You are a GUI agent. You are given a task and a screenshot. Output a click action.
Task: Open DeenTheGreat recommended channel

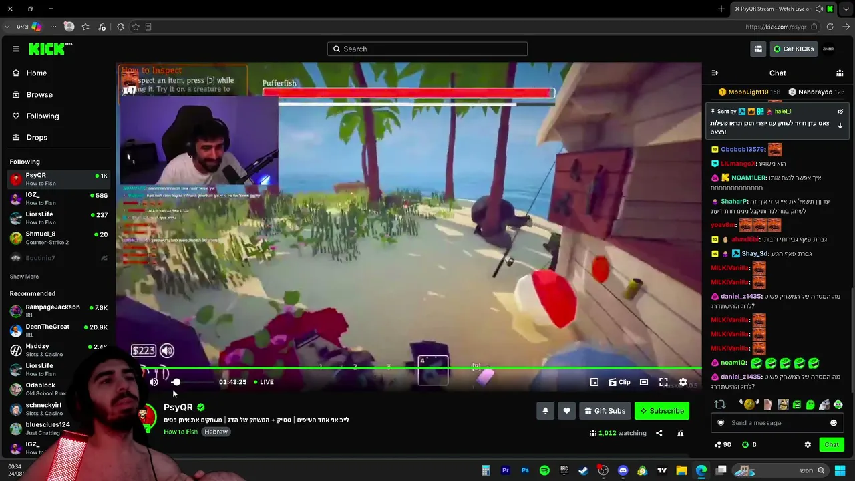click(x=58, y=330)
